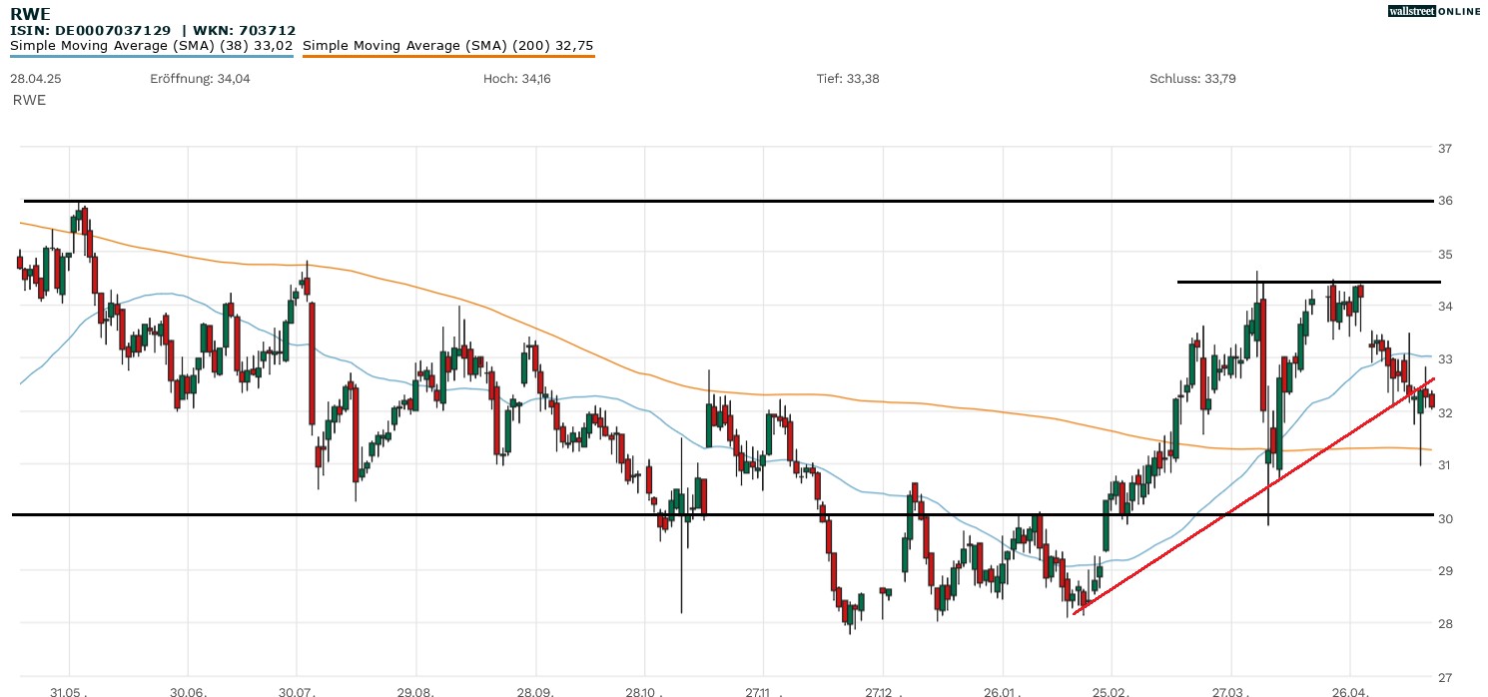Click the Tief 33,38 value
Screen dimensions: 1488x697
point(848,79)
